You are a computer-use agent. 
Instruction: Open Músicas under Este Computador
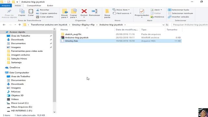click(16, 92)
